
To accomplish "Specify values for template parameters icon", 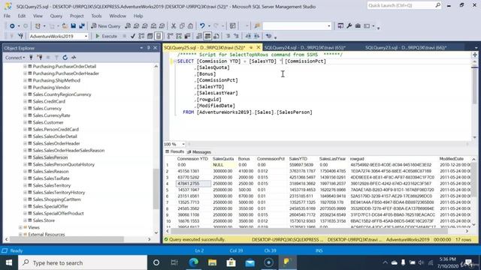I will coord(269,36).
